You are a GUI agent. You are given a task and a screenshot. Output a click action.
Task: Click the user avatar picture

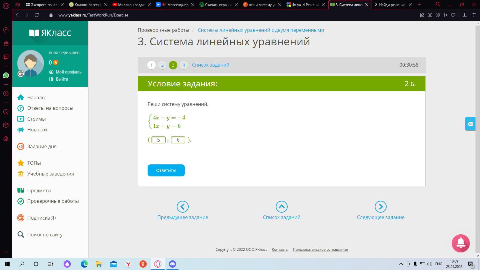click(x=31, y=63)
